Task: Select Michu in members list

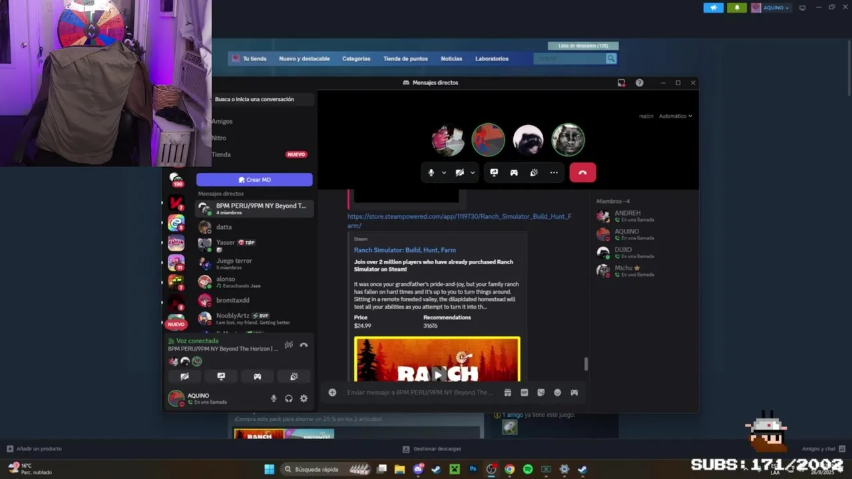Action: pyautogui.click(x=642, y=271)
